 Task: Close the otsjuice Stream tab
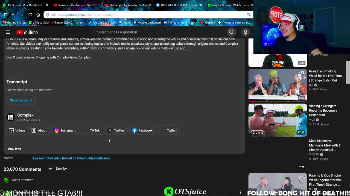(x=252, y=5)
